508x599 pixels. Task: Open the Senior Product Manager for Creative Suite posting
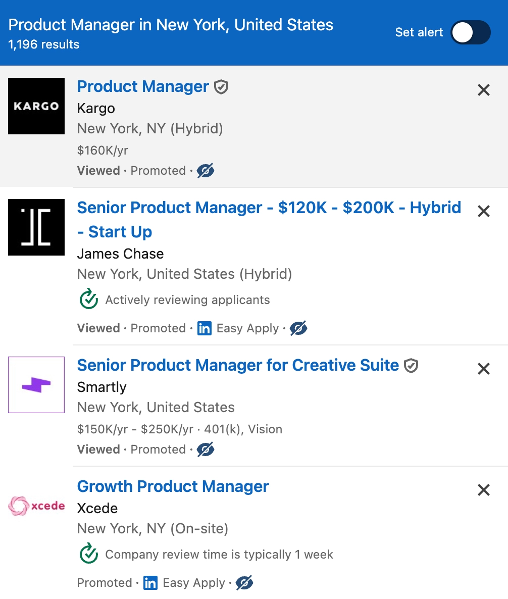pos(237,365)
